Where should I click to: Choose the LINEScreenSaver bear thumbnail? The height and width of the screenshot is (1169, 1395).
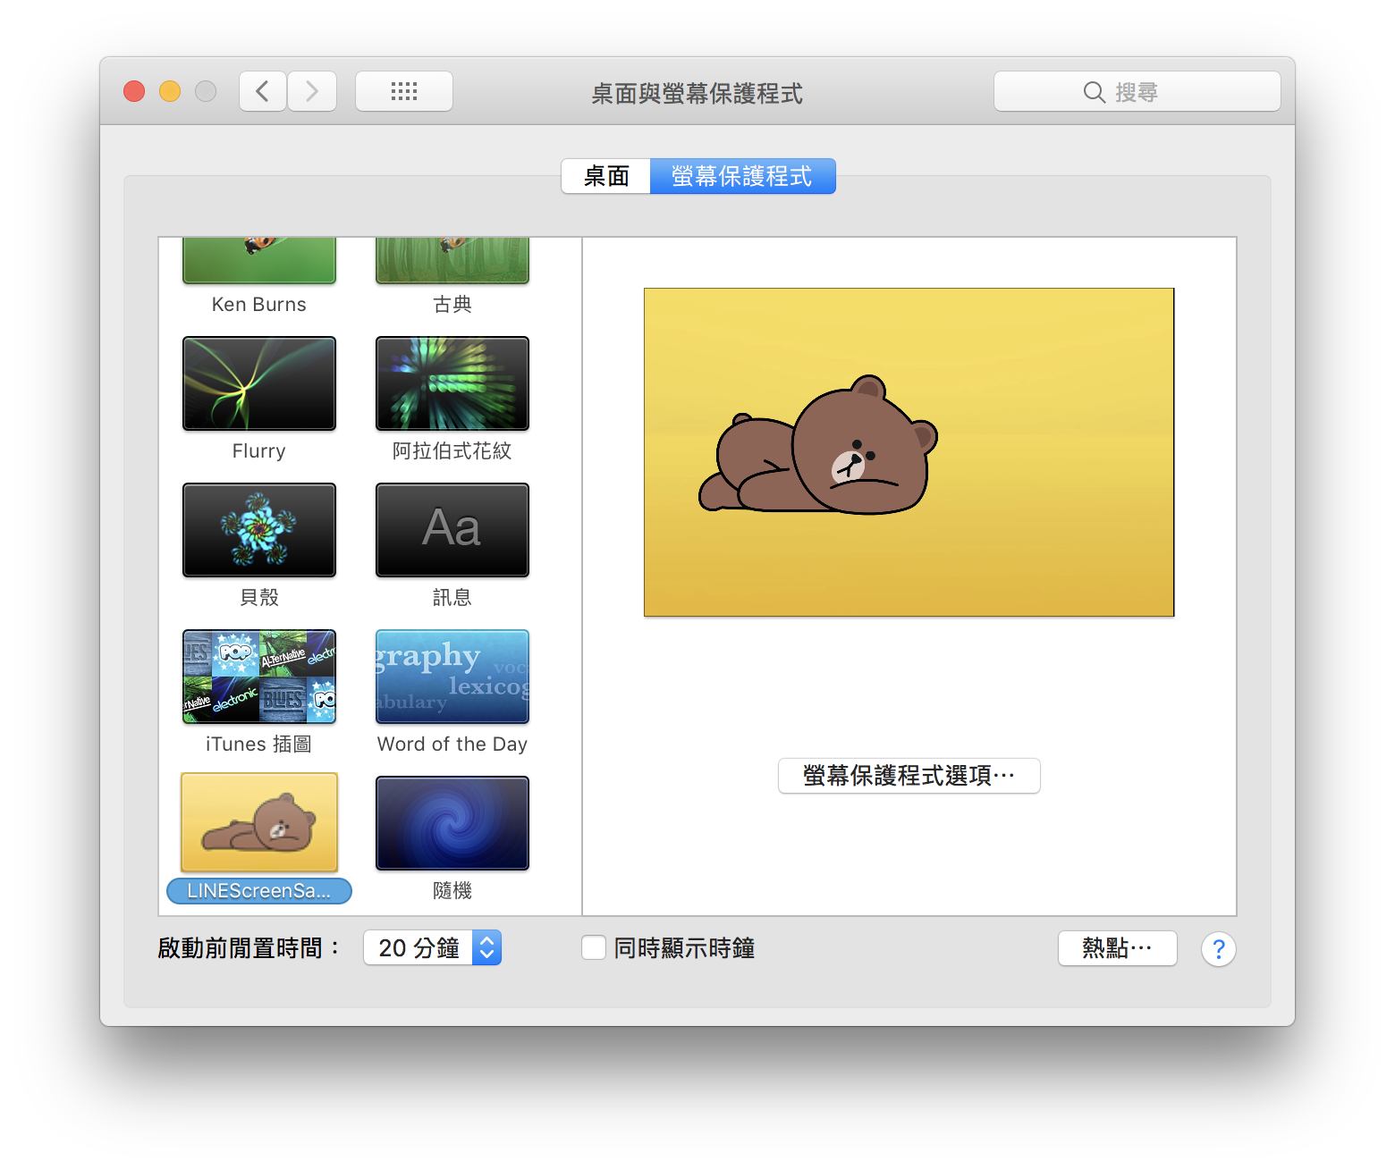(x=259, y=822)
